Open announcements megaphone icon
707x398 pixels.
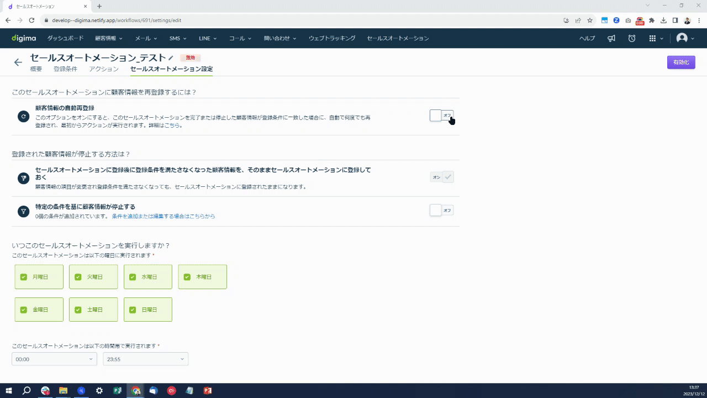611,38
